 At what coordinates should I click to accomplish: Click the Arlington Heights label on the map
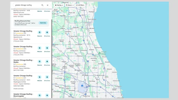(72, 66)
